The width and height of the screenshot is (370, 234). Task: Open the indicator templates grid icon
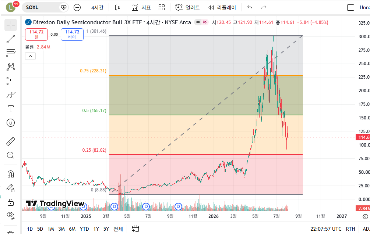click(162, 8)
